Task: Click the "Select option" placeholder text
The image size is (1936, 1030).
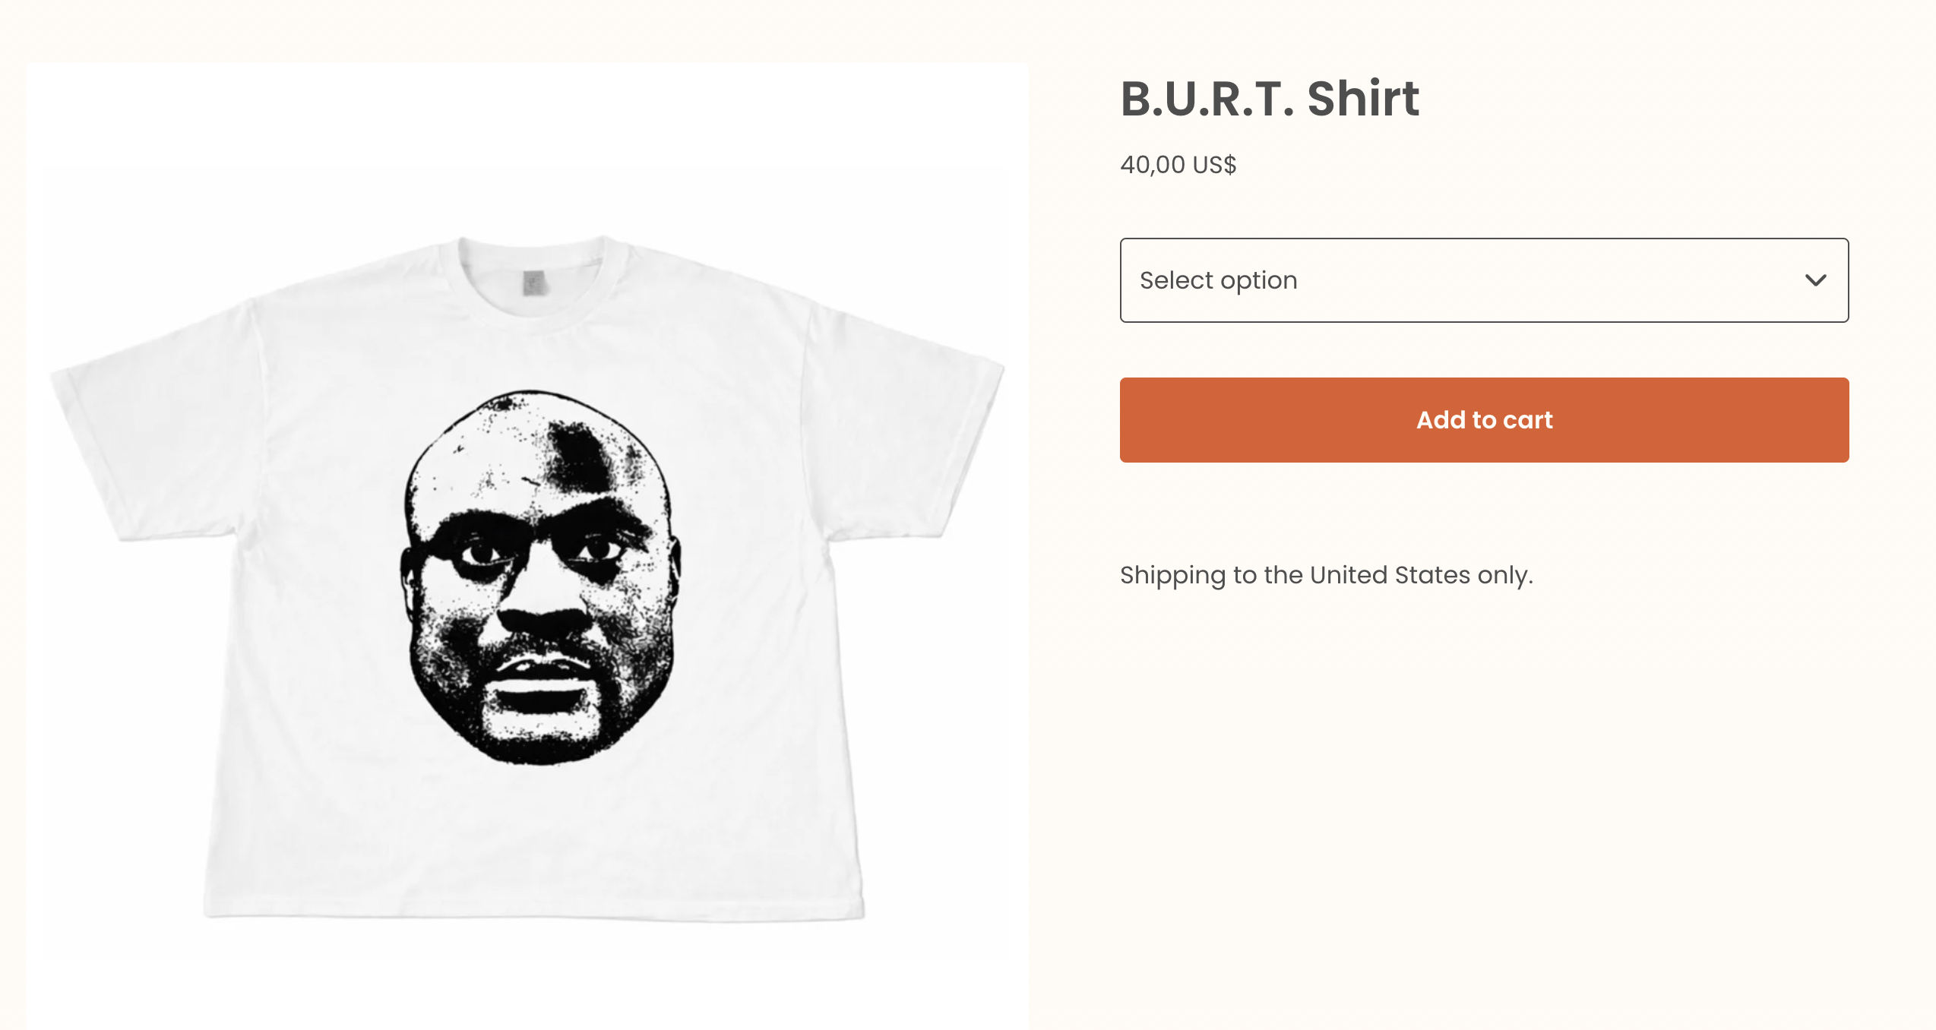Action: coord(1218,280)
